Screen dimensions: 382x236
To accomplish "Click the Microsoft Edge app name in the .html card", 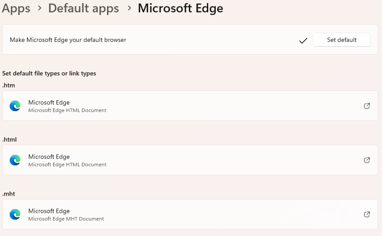I will 49,157.
